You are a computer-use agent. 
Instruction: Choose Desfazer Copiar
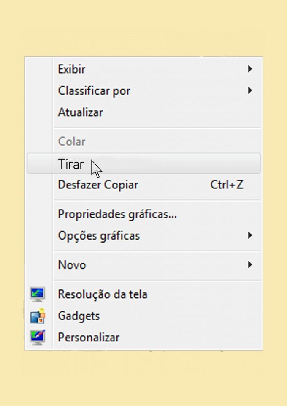98,185
